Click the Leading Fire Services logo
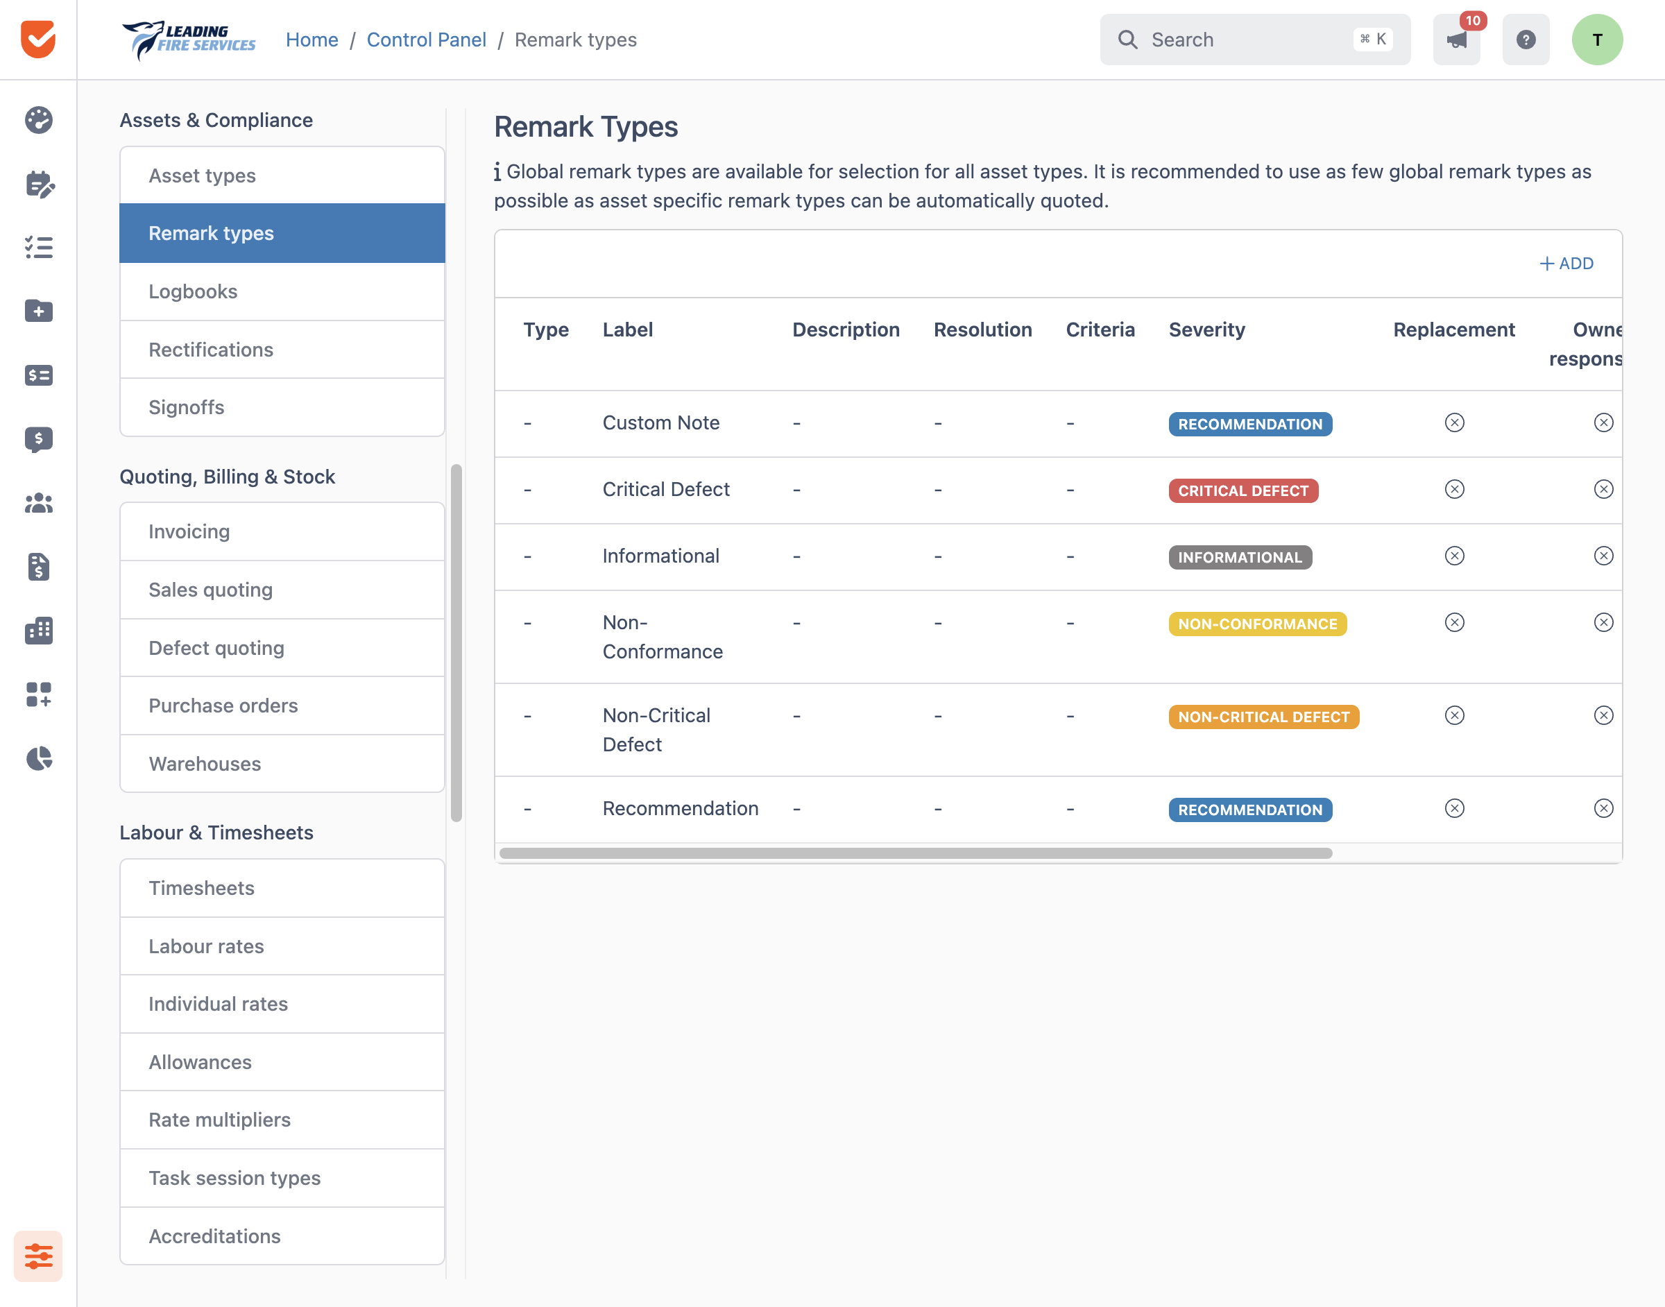This screenshot has height=1307, width=1665. (188, 40)
